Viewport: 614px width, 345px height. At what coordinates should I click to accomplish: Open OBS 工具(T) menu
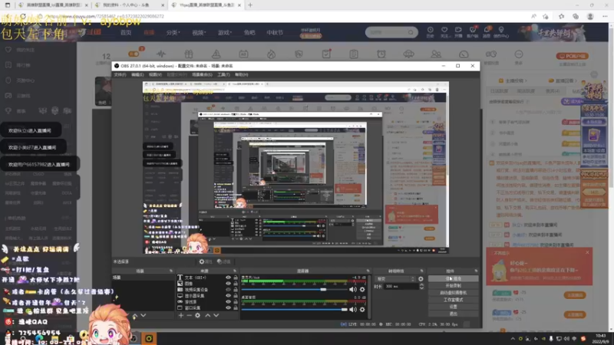pyautogui.click(x=223, y=74)
